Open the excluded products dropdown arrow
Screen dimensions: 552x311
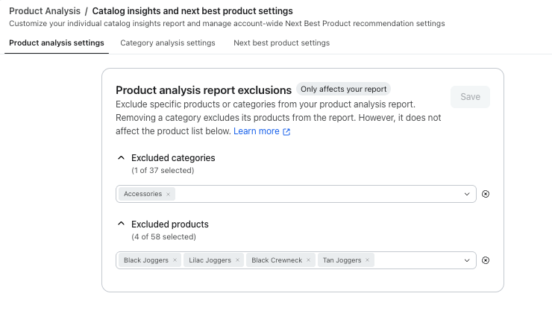[x=467, y=261]
